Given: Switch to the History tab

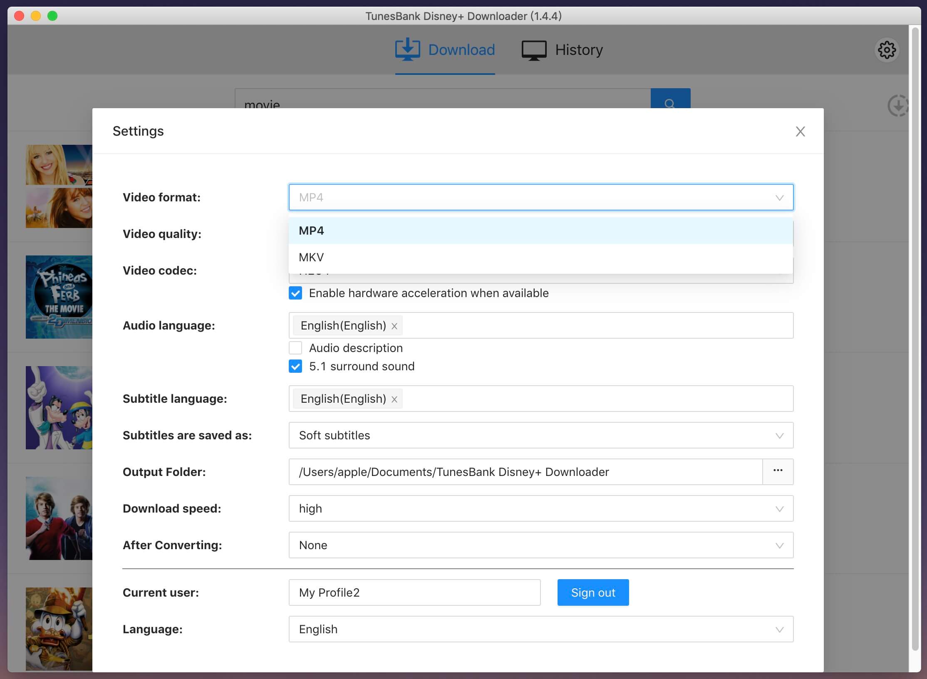Looking at the screenshot, I should tap(562, 50).
